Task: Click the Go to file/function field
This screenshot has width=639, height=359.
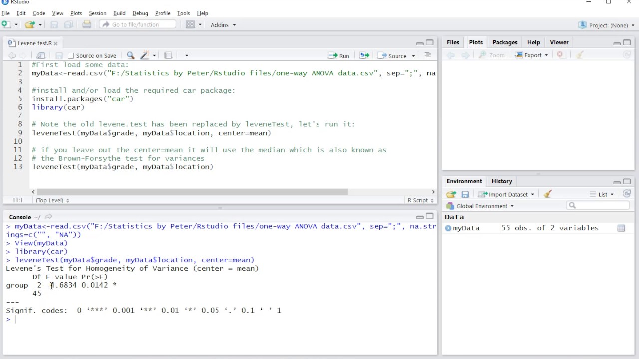Action: click(x=138, y=24)
